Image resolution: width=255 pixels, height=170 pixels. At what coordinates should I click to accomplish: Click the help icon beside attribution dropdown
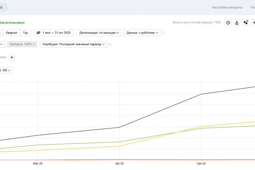110,45
